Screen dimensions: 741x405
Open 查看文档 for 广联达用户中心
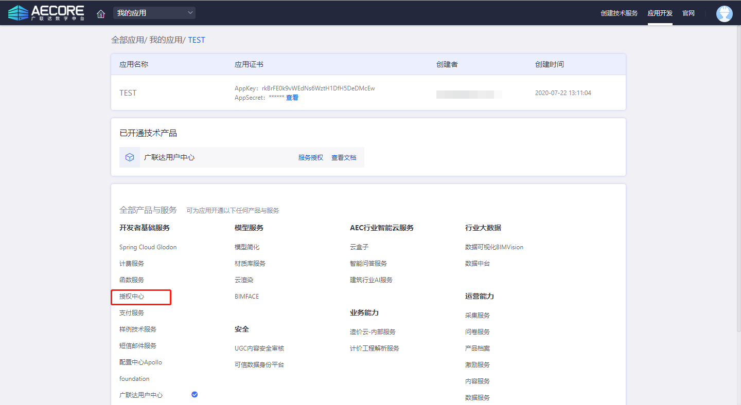tap(343, 158)
